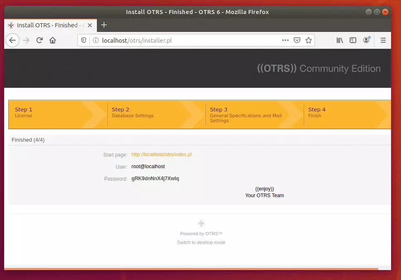Open page actions three-dot menu
The width and height of the screenshot is (401, 280).
pos(285,40)
